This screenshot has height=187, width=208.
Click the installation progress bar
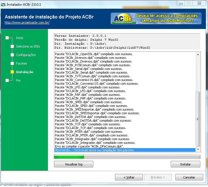pyautogui.click(x=127, y=157)
